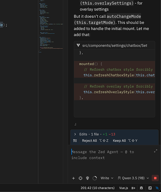The width and height of the screenshot is (161, 192).
Task: Click the circular token usage indicator
Action: point(94,178)
